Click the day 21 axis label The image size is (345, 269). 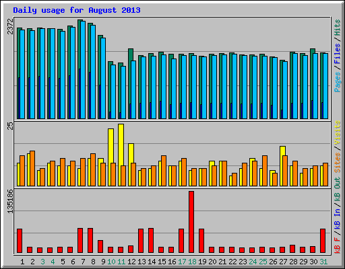(222, 262)
